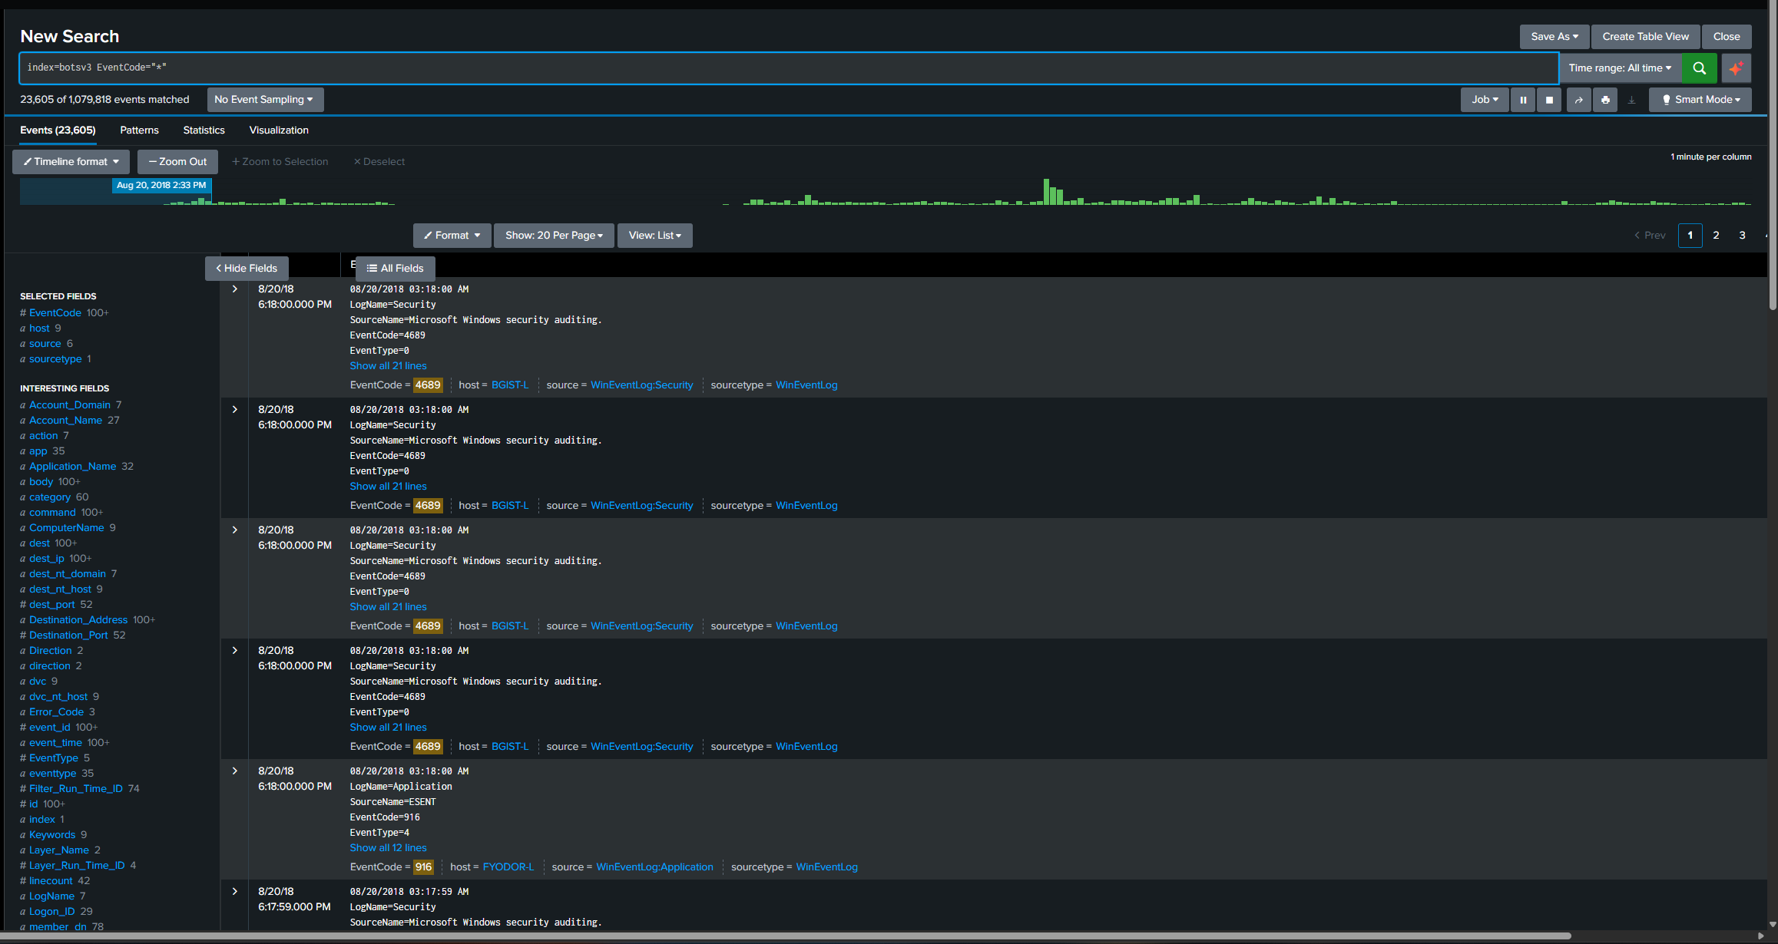Open the host field in sidebar
This screenshot has height=944, width=1778.
39,328
